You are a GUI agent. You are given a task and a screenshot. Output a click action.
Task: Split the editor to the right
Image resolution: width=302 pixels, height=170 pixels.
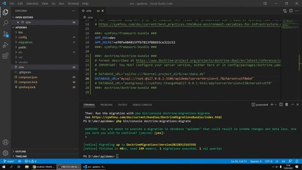point(291,11)
